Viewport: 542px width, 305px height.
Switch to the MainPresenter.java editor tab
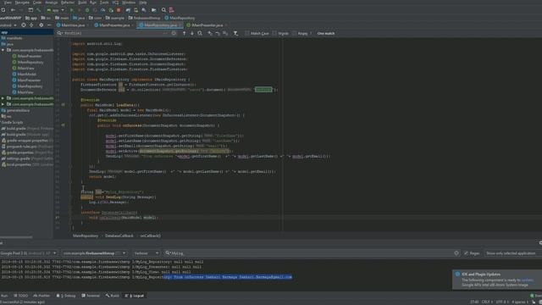tap(114, 25)
